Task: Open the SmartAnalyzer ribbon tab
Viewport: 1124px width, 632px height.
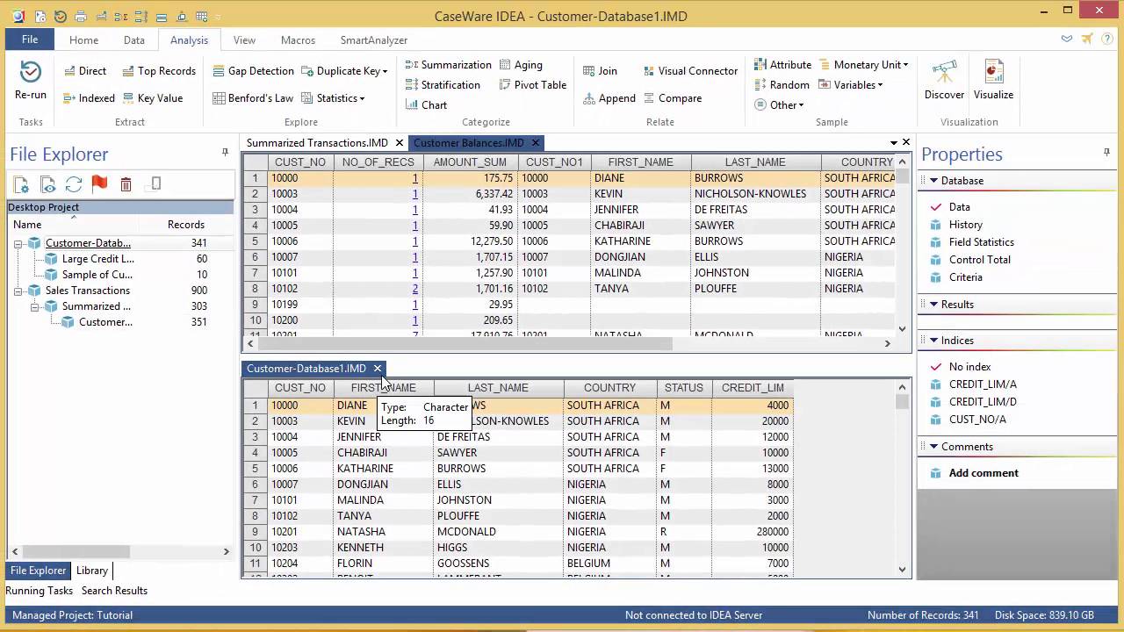Action: pos(374,40)
